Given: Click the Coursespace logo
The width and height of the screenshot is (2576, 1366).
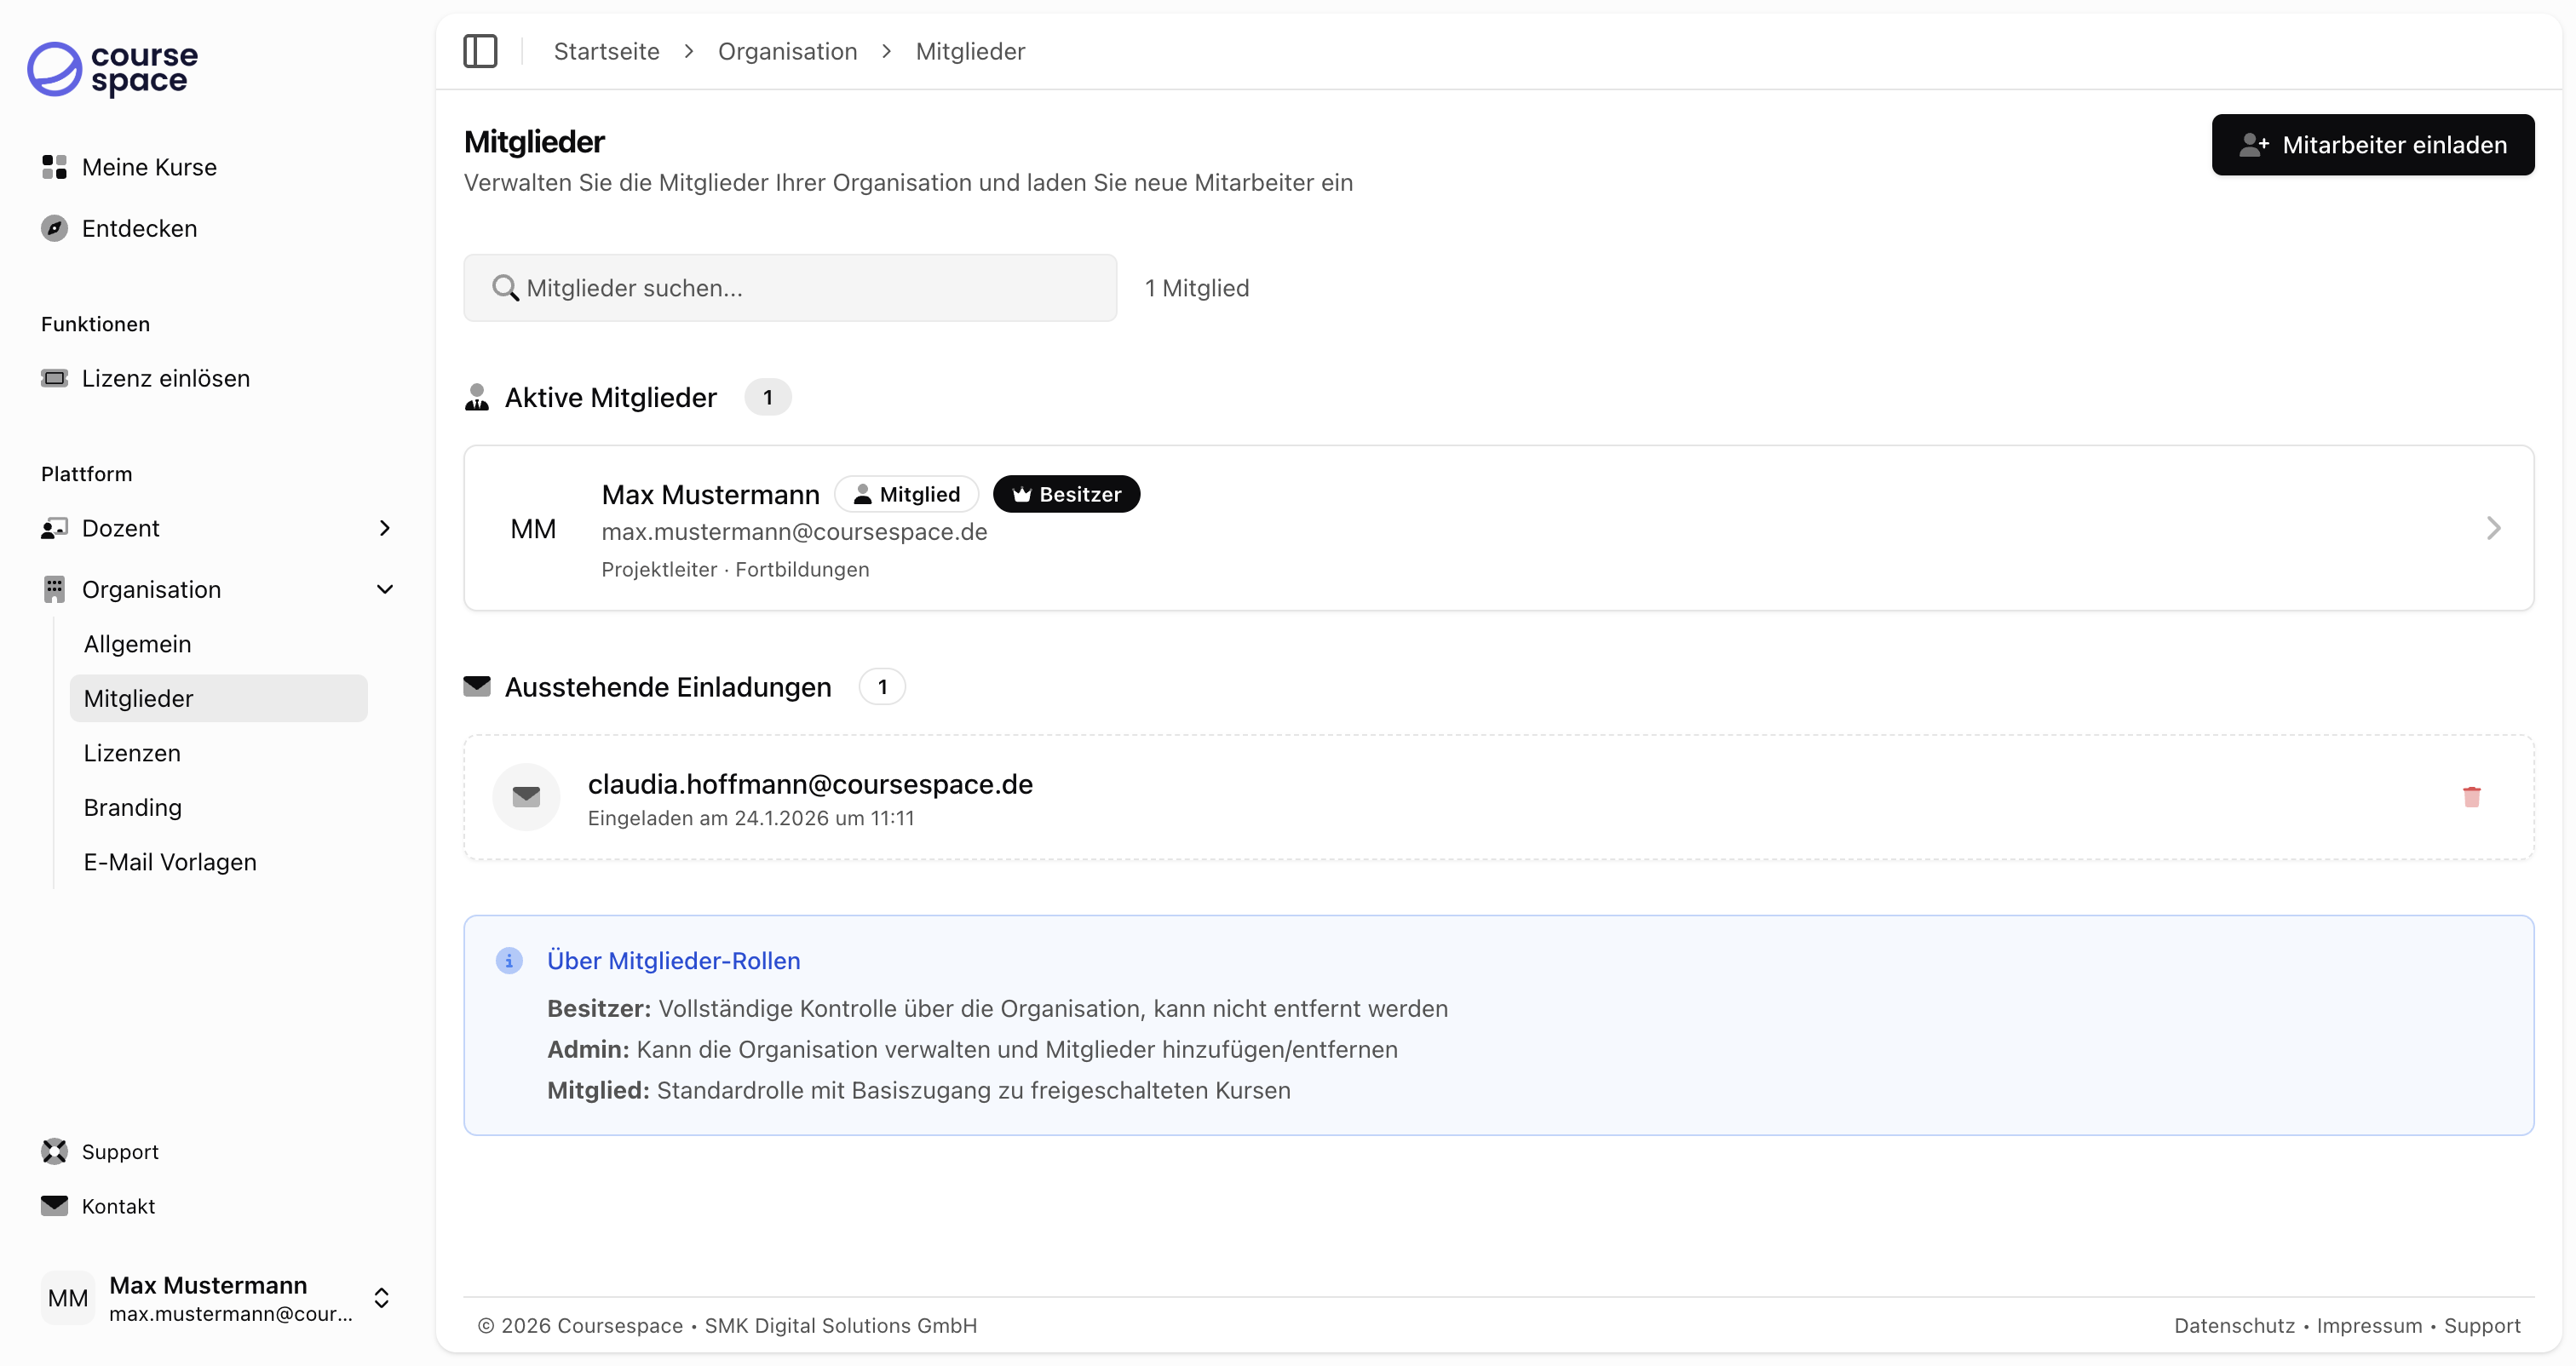Looking at the screenshot, I should 112,69.
